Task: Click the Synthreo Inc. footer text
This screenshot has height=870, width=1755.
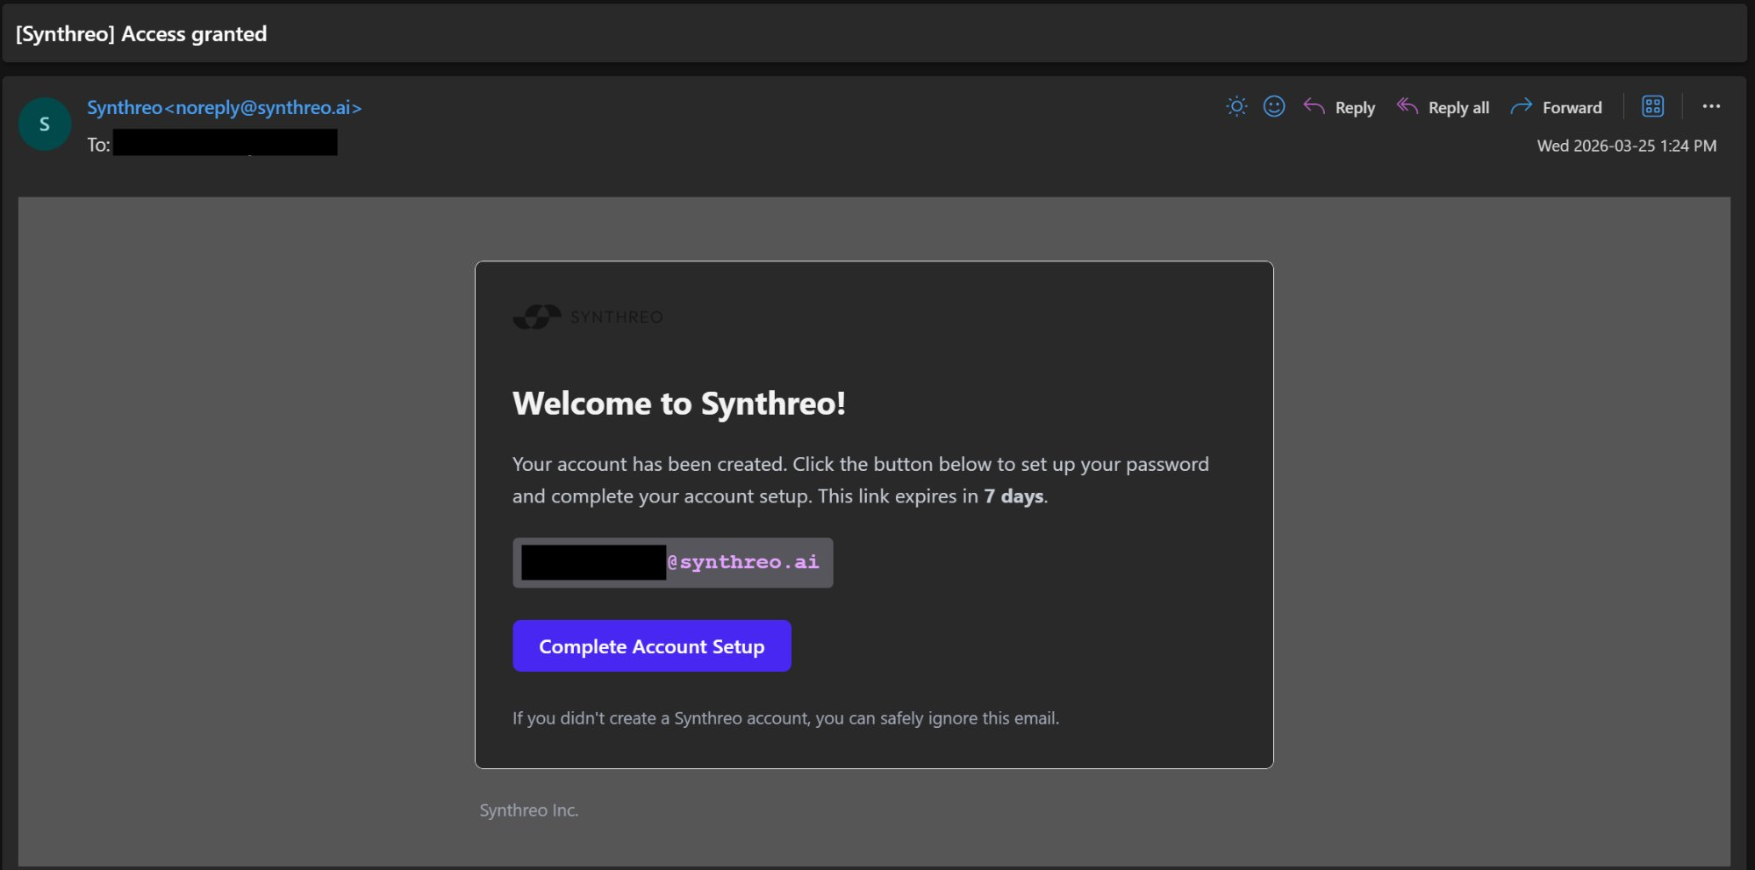Action: tap(528, 809)
